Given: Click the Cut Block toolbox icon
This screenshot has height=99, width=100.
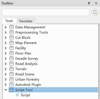Looking at the screenshot, I should pos(12,38).
